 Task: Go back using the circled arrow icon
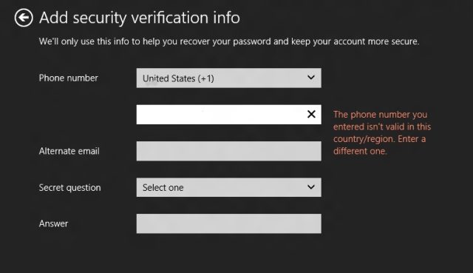(24, 18)
